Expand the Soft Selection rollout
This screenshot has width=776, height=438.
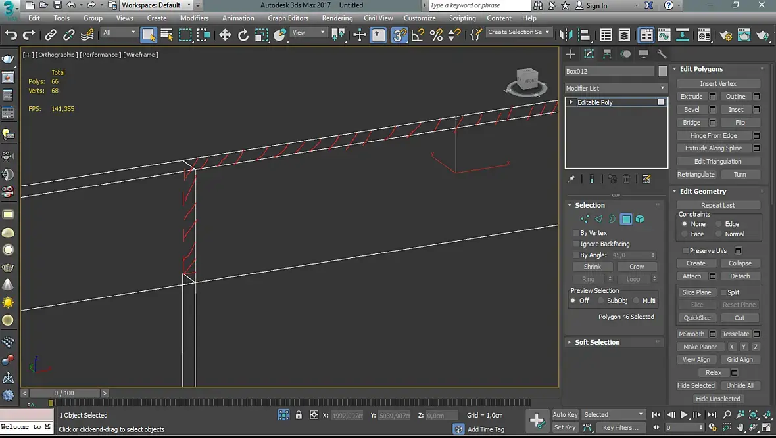[597, 342]
